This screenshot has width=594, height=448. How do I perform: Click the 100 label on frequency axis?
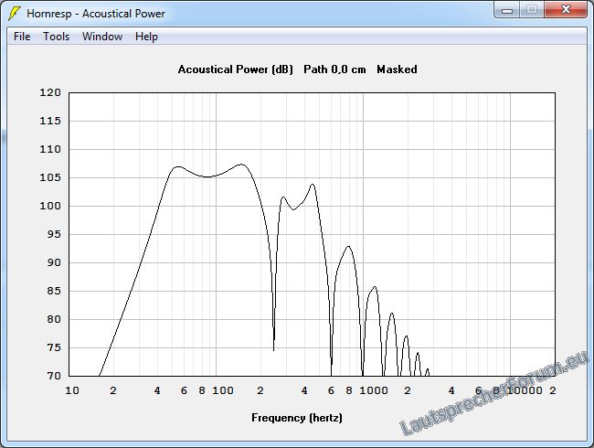pyautogui.click(x=224, y=391)
